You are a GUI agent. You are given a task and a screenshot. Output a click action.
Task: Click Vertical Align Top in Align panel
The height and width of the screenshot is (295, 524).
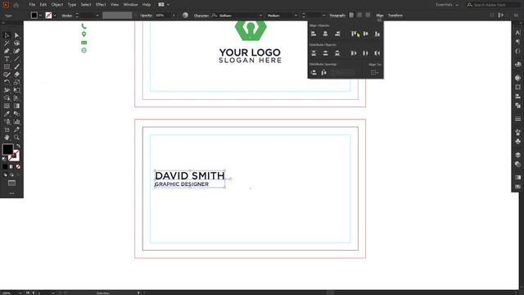354,34
